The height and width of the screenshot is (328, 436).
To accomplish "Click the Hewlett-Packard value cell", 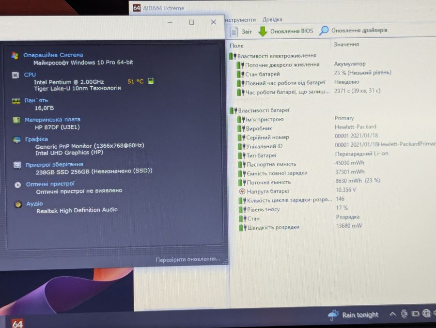I will pyautogui.click(x=356, y=127).
